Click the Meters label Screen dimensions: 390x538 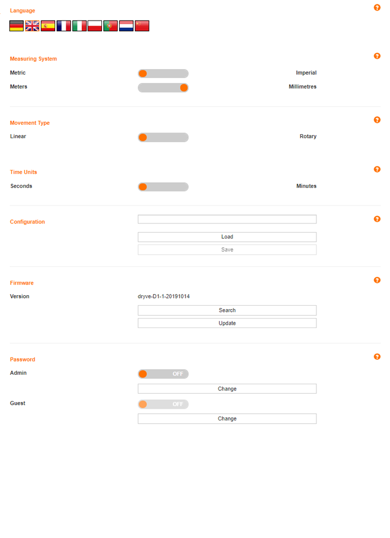18,86
